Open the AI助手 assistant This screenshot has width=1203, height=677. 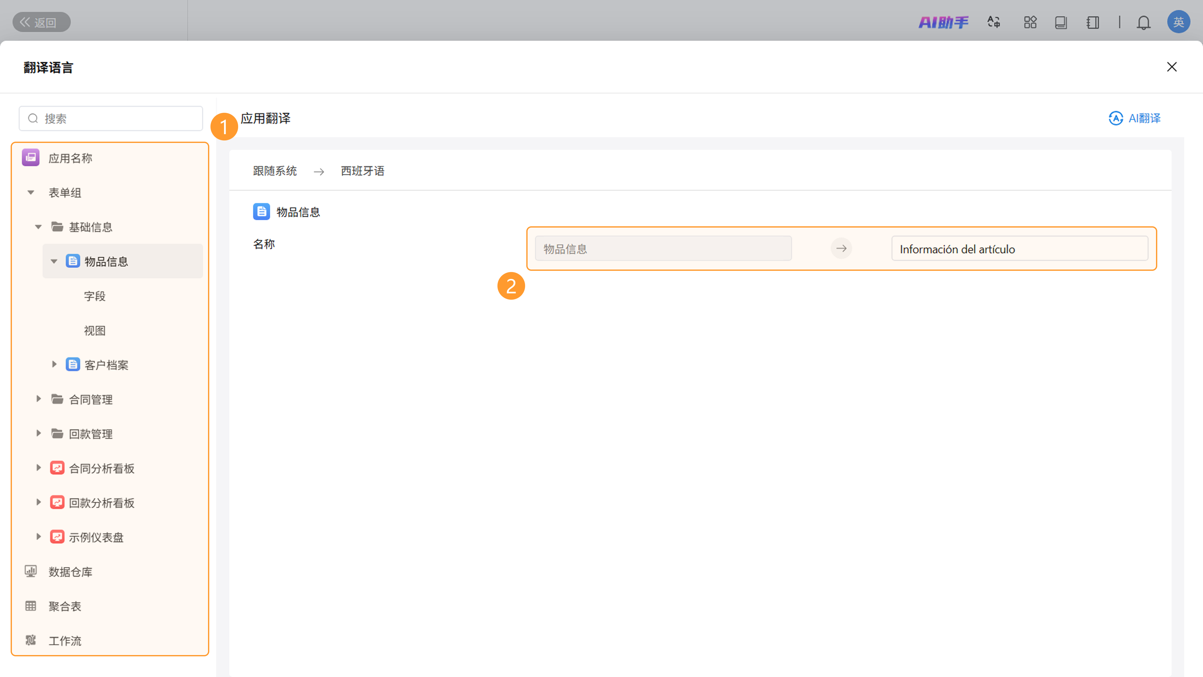point(943,22)
